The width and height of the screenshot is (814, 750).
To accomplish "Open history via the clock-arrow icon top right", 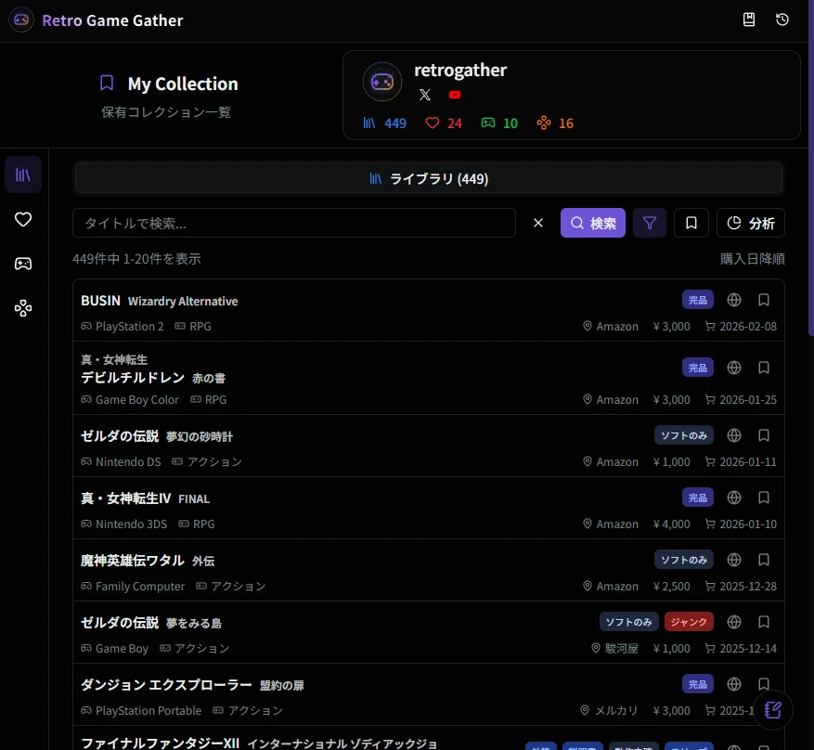I will click(x=782, y=19).
